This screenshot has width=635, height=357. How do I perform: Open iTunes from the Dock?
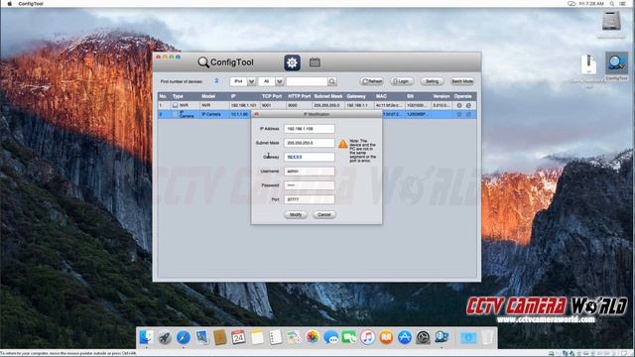click(368, 337)
